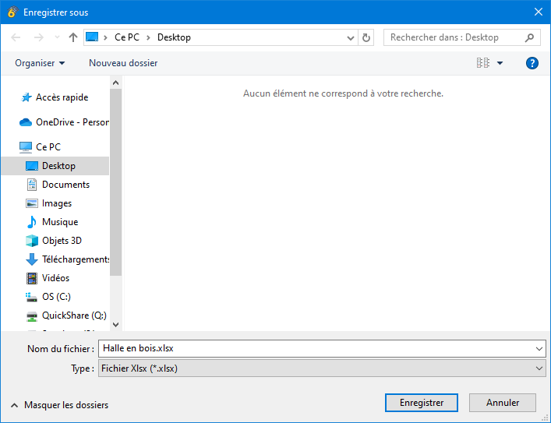This screenshot has height=423, width=551.
Task: Go forward with the right arrow
Action: tap(38, 37)
